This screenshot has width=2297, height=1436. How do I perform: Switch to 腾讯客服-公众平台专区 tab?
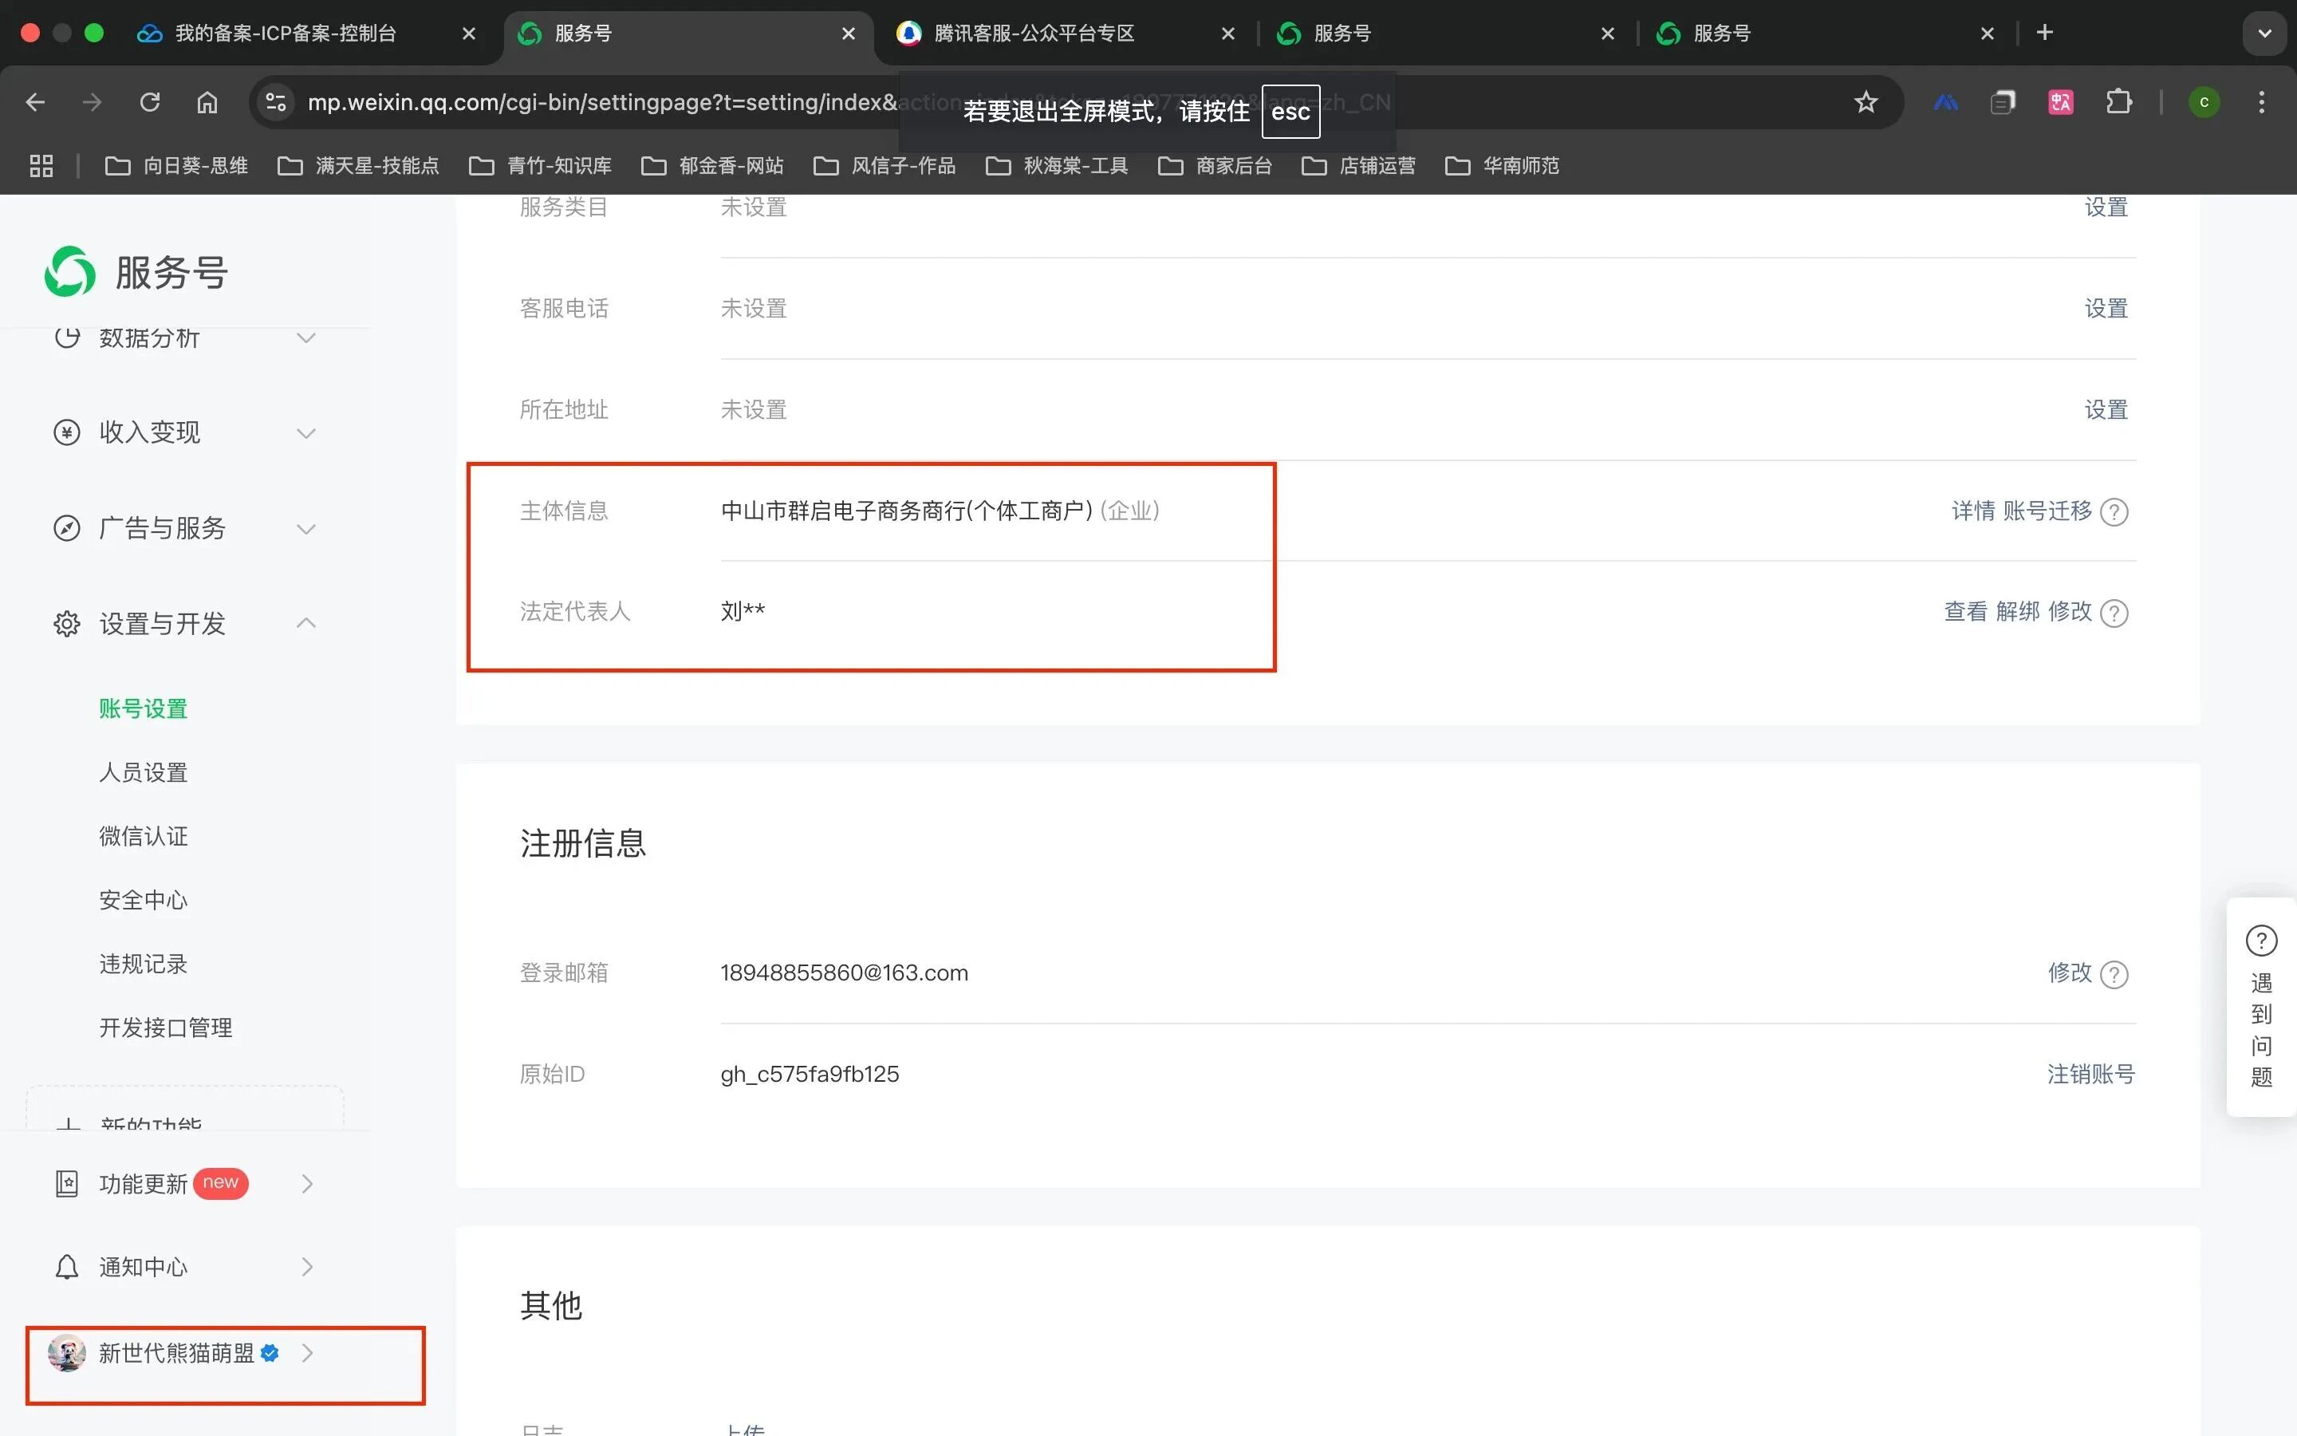pyautogui.click(x=1034, y=34)
